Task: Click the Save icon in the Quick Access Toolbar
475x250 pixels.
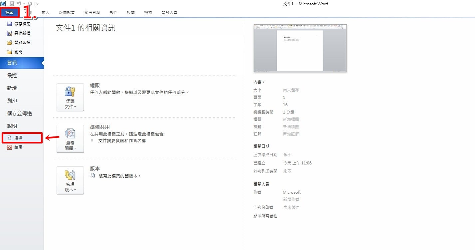Action: (x=12, y=4)
